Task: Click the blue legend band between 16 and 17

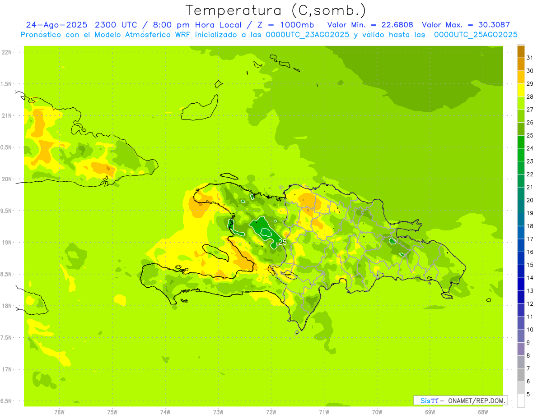Action: coord(521,246)
